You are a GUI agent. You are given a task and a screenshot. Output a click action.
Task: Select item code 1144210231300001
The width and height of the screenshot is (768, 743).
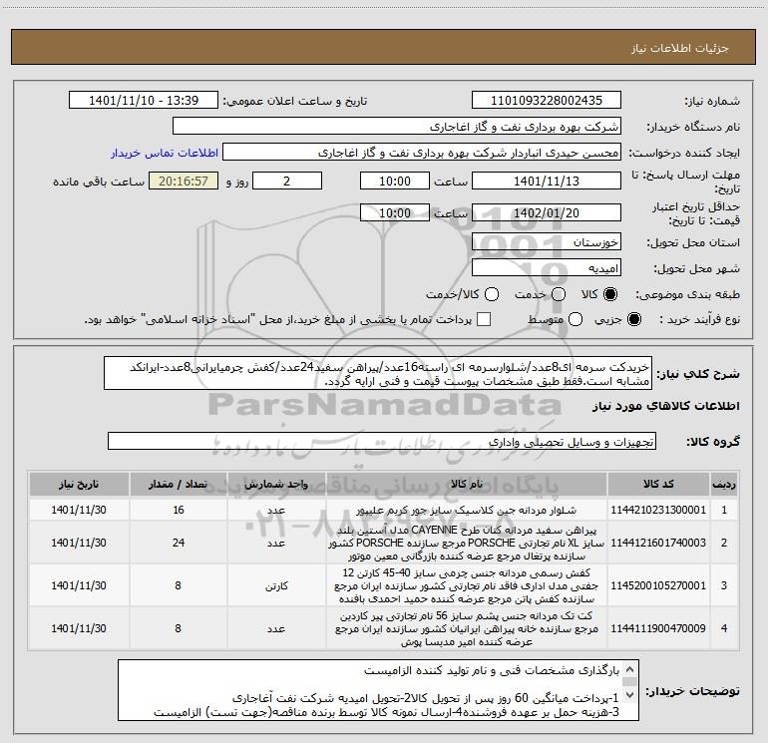point(658,510)
